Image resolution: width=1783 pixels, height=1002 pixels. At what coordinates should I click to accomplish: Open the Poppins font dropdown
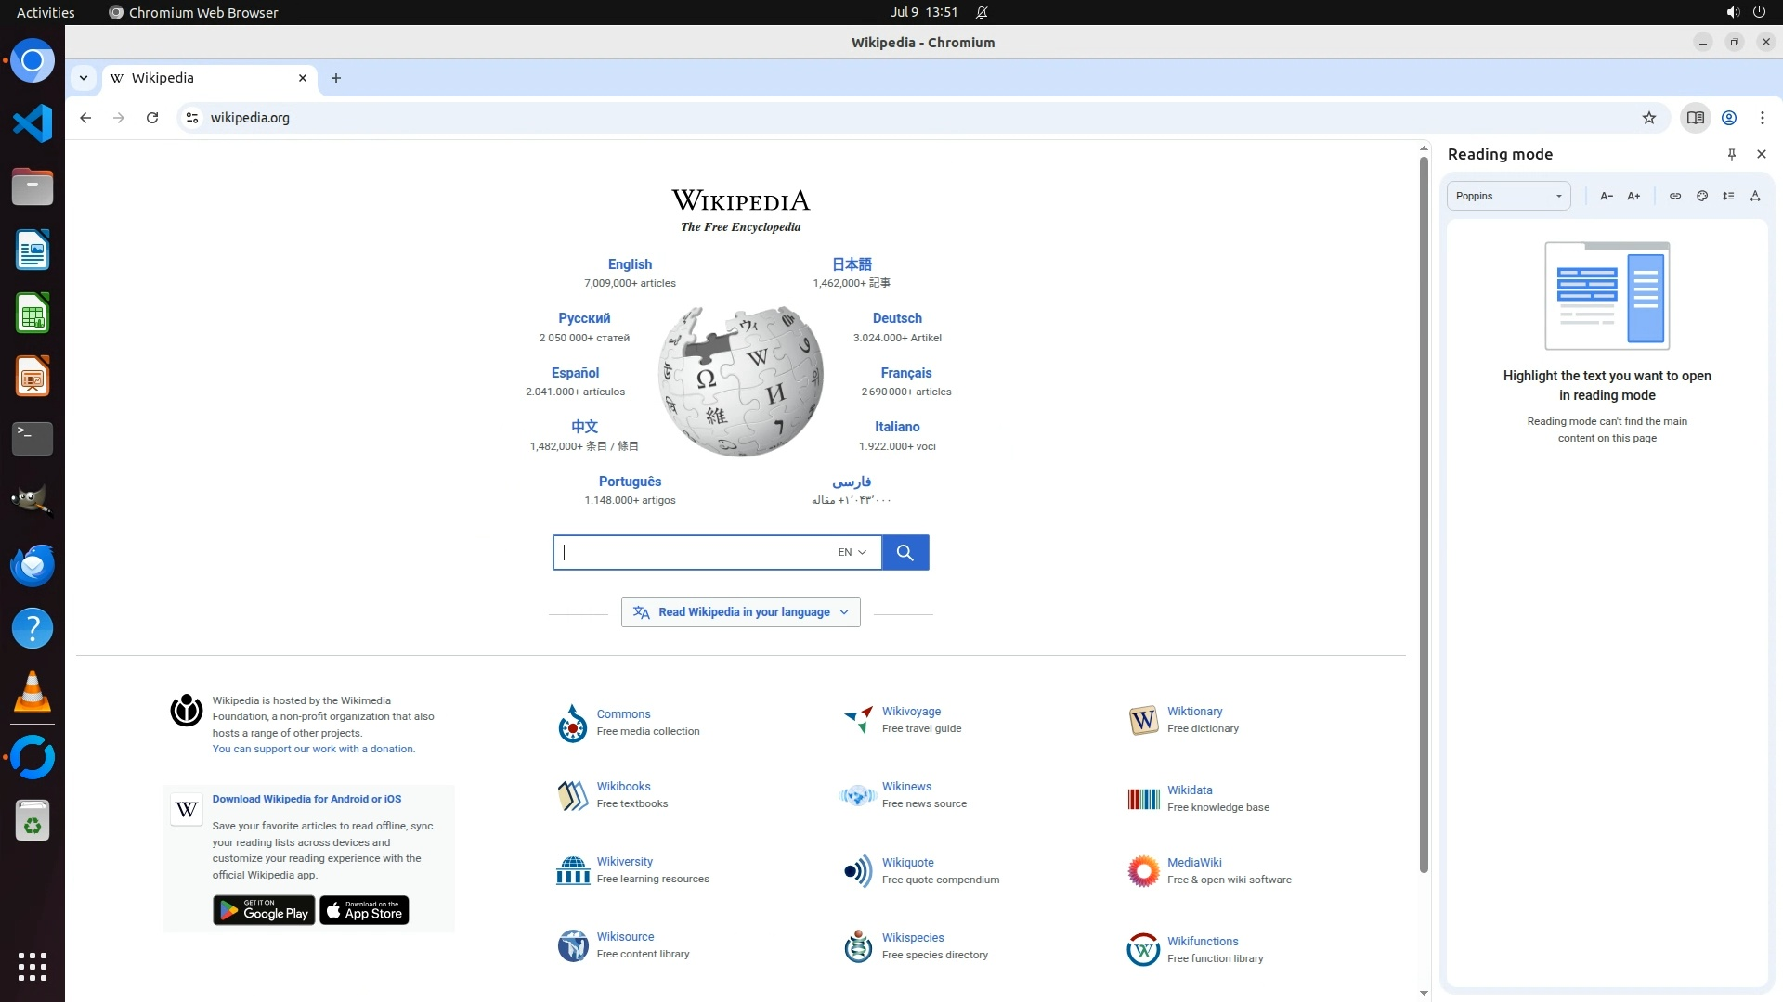[1508, 196]
